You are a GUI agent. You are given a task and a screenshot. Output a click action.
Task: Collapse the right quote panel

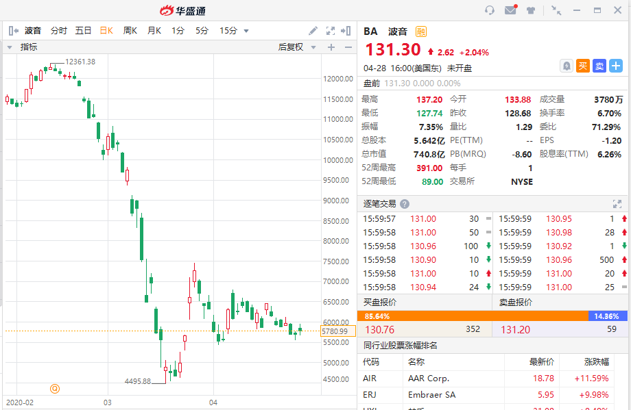[x=346, y=31]
